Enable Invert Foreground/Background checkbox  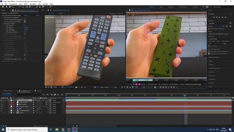click(x=25, y=19)
